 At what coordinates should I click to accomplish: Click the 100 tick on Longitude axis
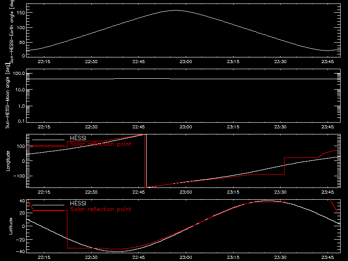[21, 146]
